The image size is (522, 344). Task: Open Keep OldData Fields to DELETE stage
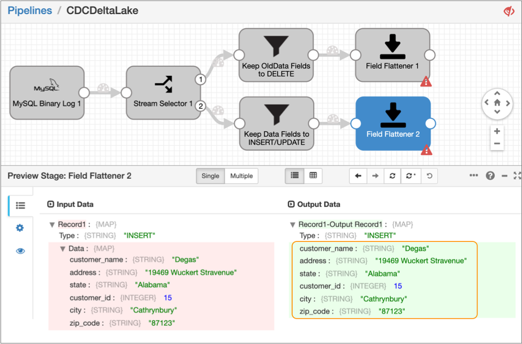pyautogui.click(x=276, y=55)
